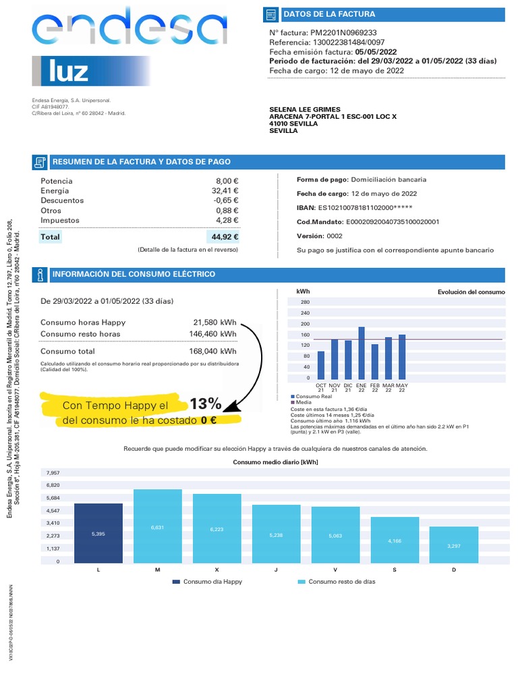Viewport: 518px width, 691px height.
Task: Click the Potencia amount 8,00 €
Action: [227, 181]
